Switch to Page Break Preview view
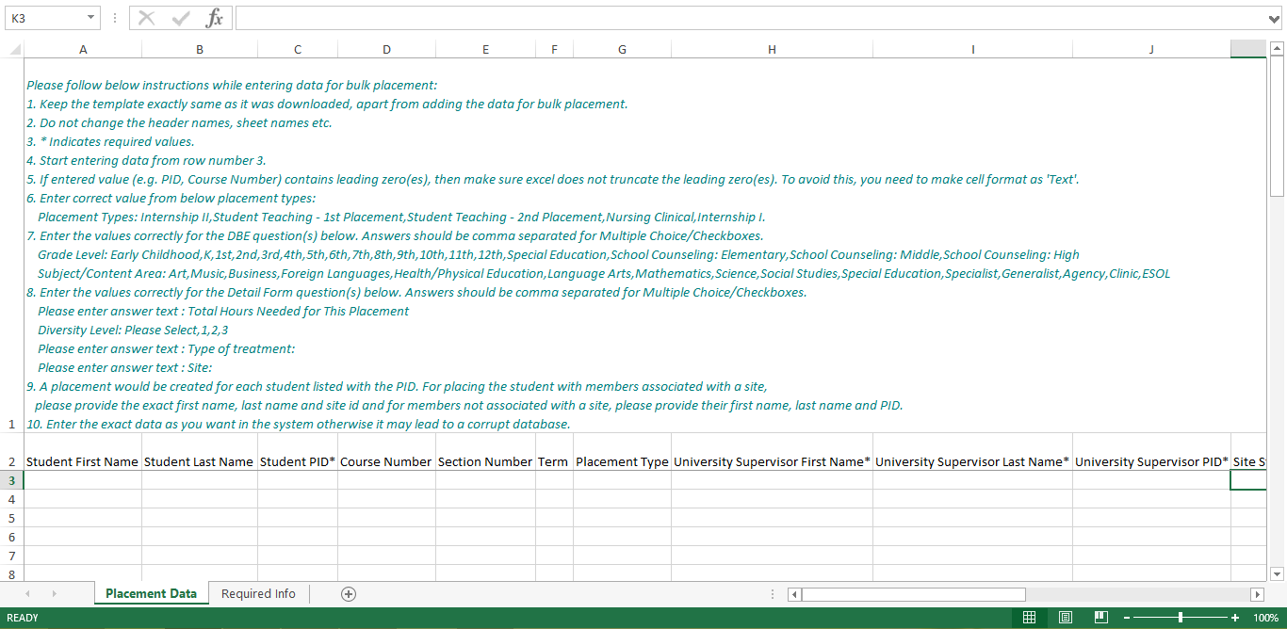Screen dimensions: 1287x629 1100,618
